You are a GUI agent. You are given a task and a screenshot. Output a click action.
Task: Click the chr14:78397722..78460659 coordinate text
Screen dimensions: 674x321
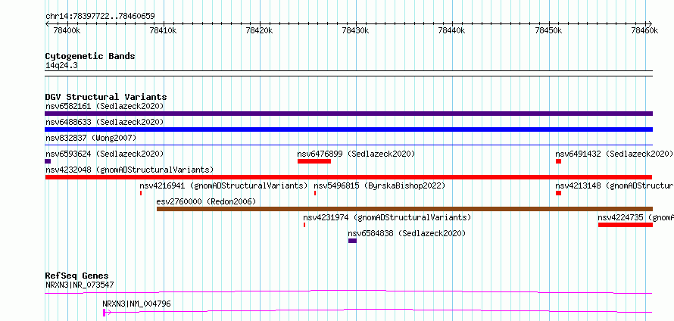click(100, 17)
